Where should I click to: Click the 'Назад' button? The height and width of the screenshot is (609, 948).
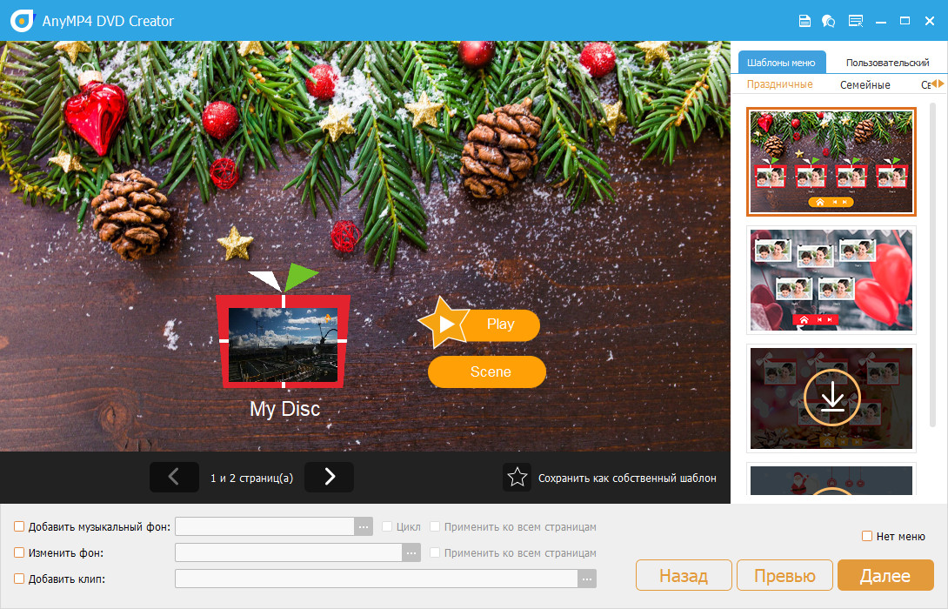click(x=684, y=575)
